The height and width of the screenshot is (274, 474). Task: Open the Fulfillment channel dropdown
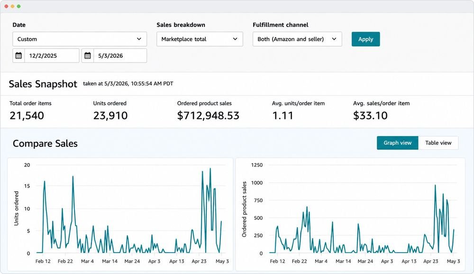[297, 39]
